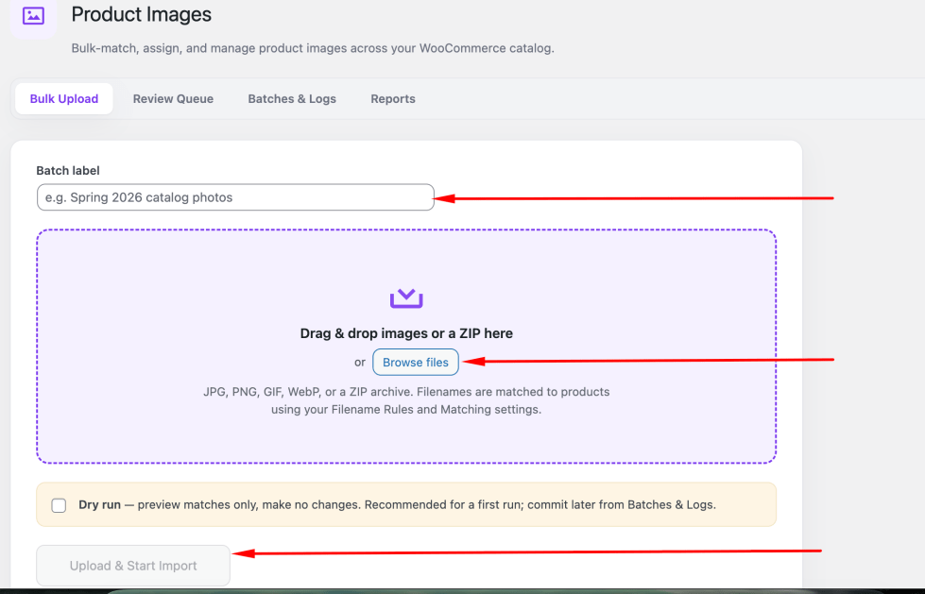Click the red arrow pointing to Upload button

click(x=527, y=552)
